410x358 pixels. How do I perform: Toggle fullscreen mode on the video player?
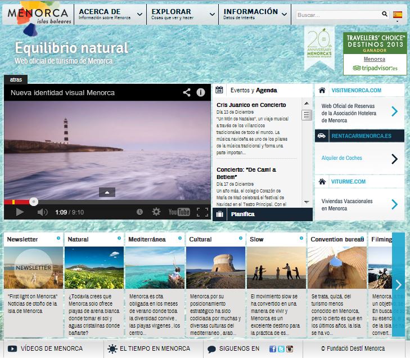202,212
